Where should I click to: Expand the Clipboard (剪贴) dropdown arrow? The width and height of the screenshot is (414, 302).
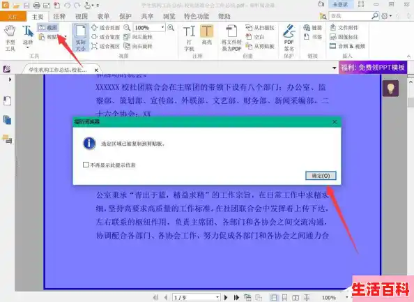pyautogui.click(x=66, y=37)
